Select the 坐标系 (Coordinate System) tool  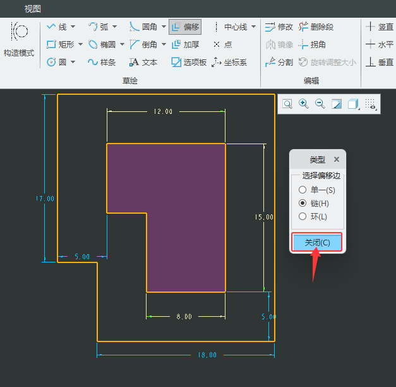229,62
